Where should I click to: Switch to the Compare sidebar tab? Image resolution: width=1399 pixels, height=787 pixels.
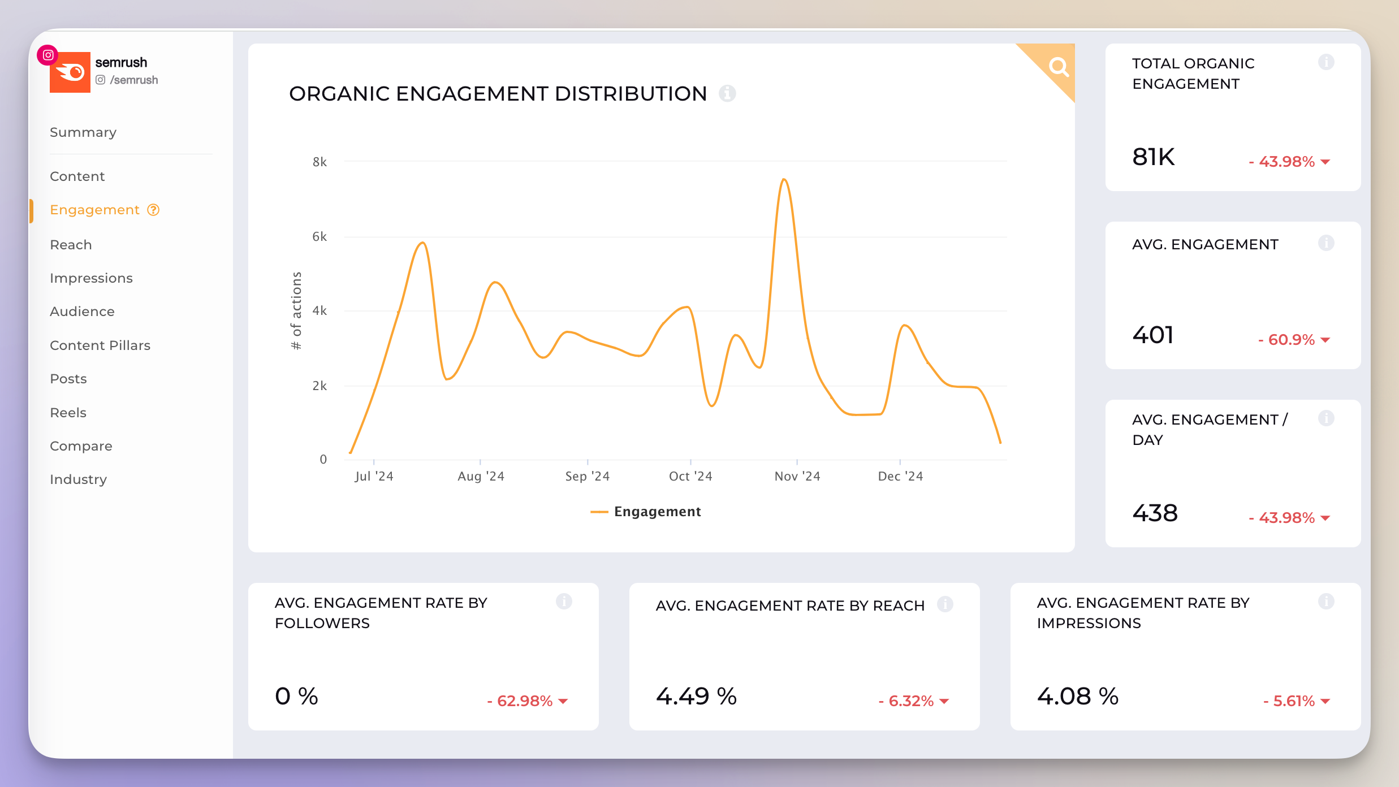pyautogui.click(x=81, y=445)
